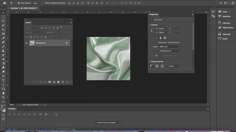Select the Clone Stamp tool
The height and width of the screenshot is (132, 236).
point(3,51)
